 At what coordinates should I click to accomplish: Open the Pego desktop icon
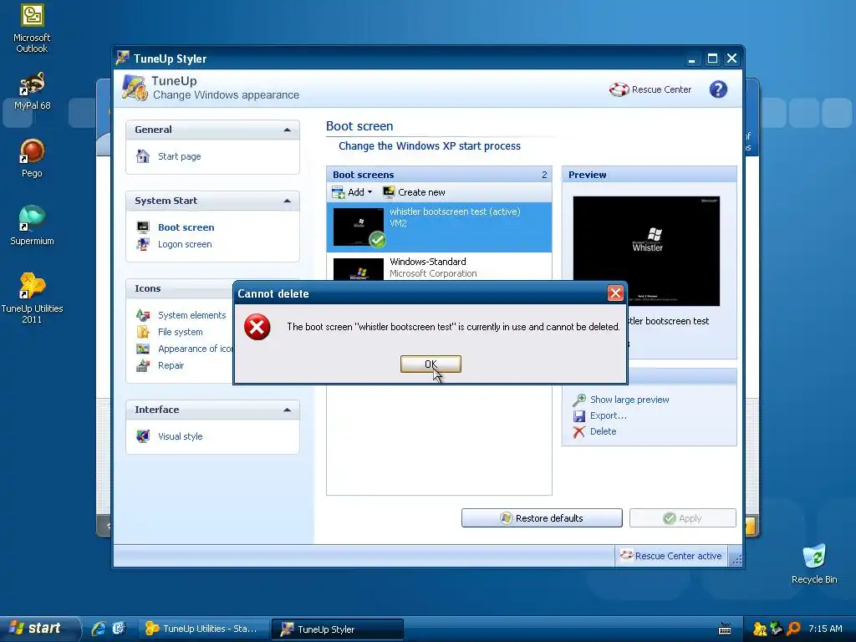32,158
